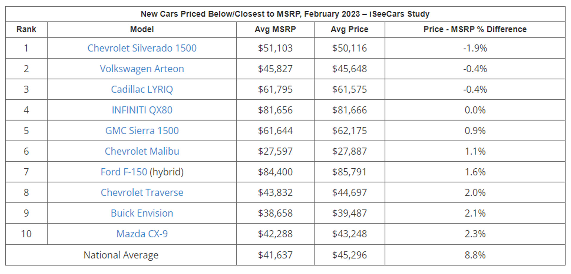Click the GMC Sierra 1500 link
The image size is (571, 274).
tap(142, 131)
